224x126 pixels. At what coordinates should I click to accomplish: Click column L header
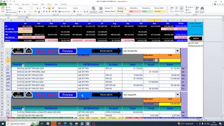tap(154, 21)
